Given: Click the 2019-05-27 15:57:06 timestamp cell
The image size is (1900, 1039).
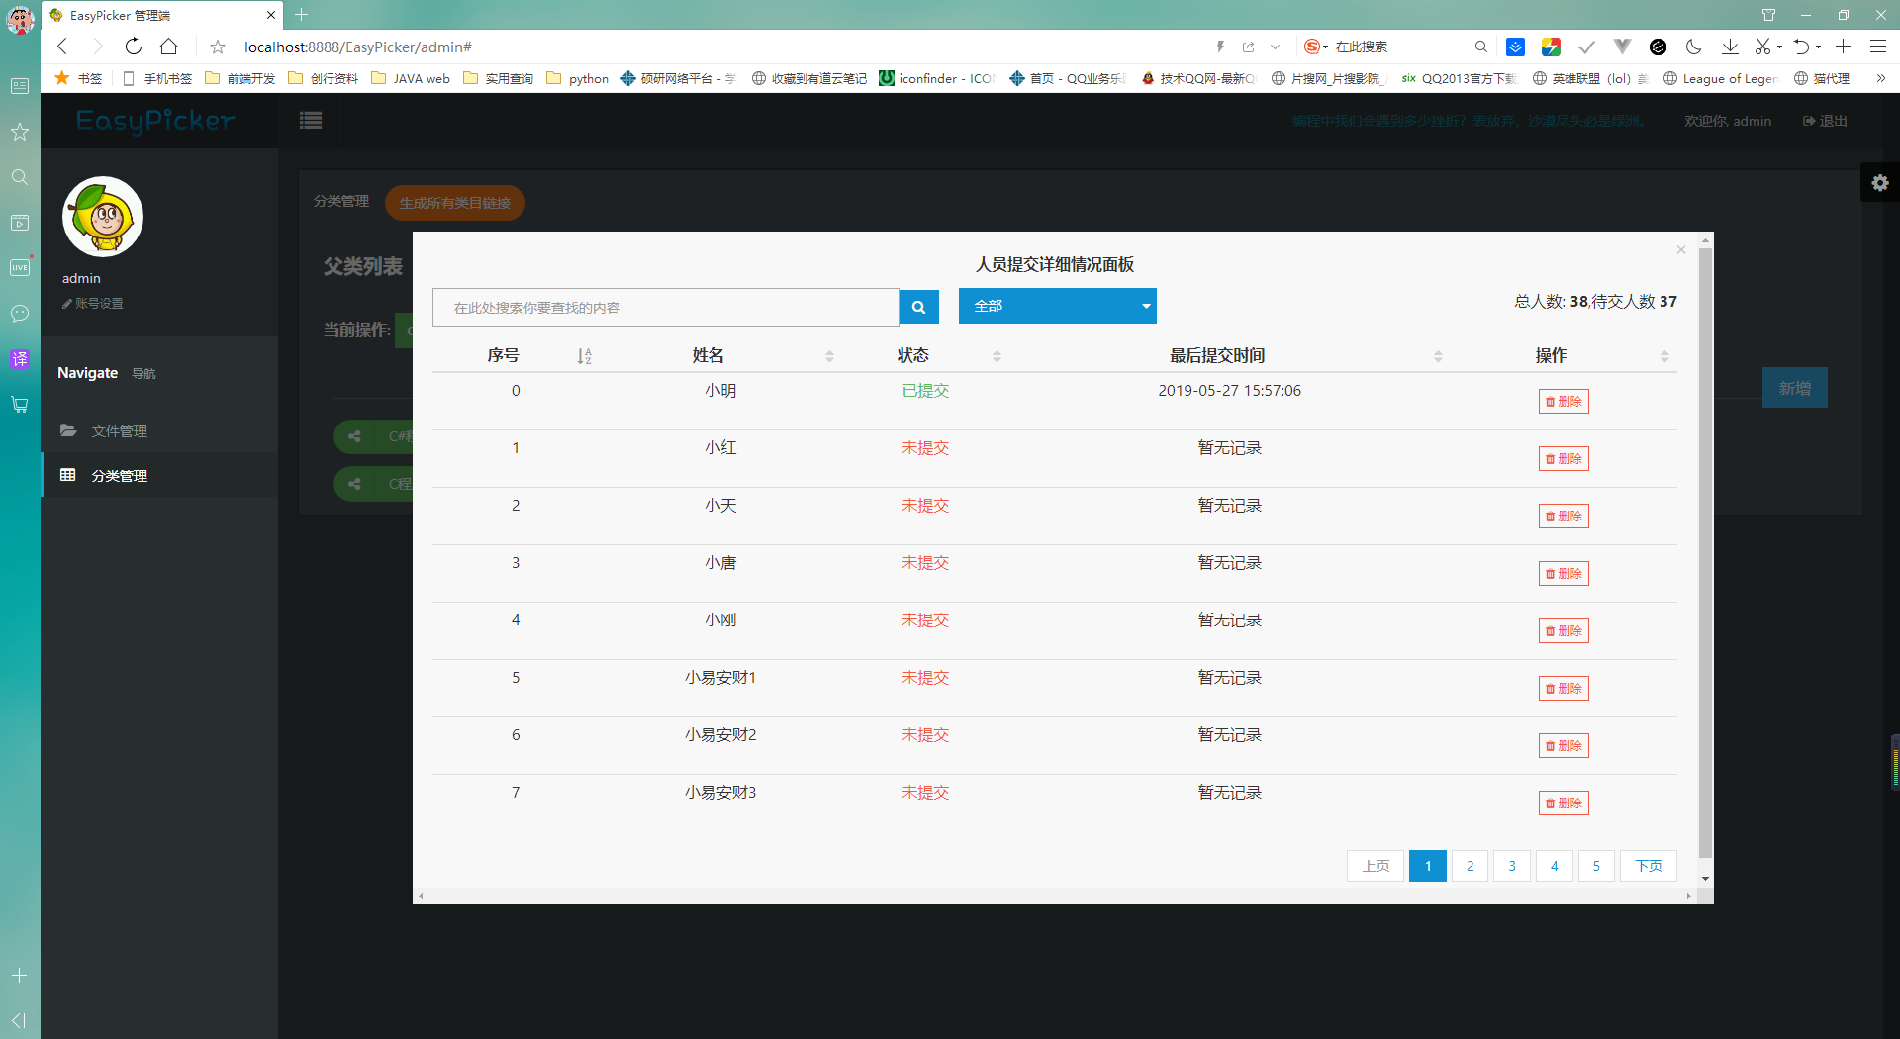Looking at the screenshot, I should click(1229, 391).
